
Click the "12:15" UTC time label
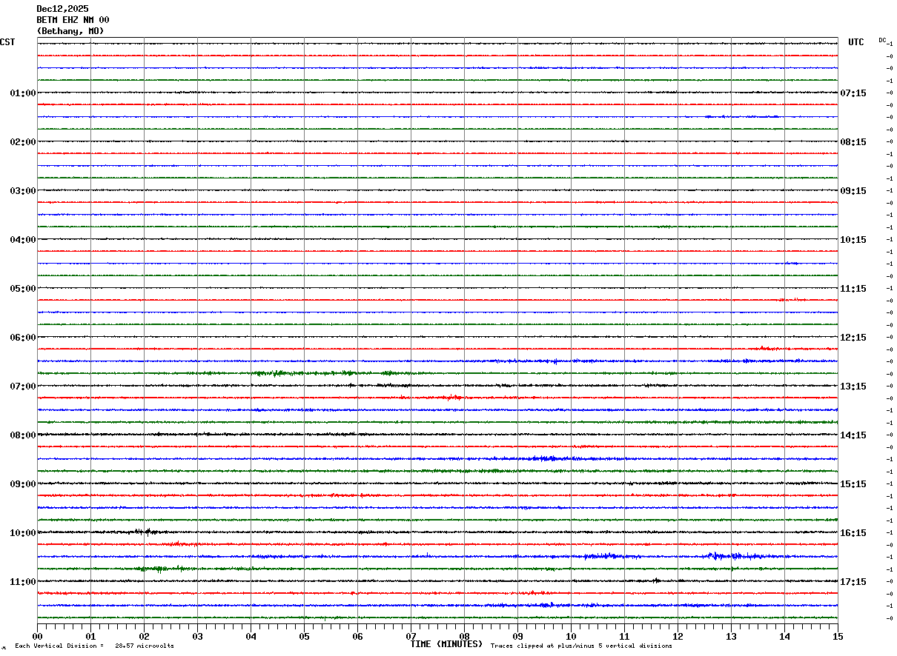(853, 338)
